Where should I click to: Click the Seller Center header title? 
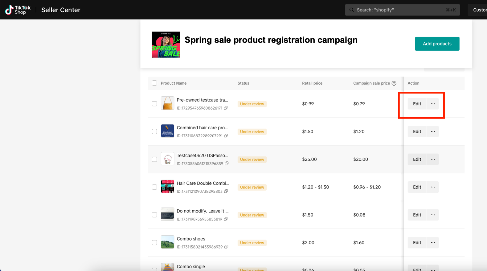click(61, 10)
